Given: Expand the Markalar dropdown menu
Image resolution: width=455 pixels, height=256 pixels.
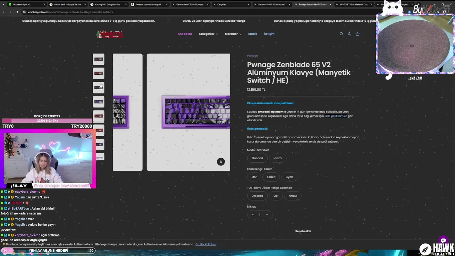Looking at the screenshot, I should tap(233, 34).
